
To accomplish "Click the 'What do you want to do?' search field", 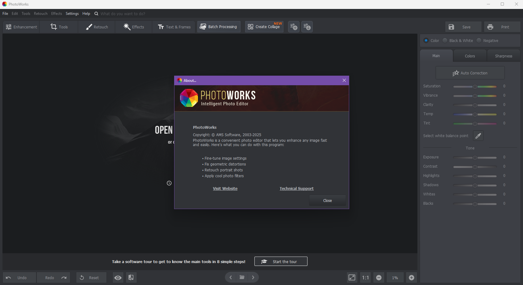I will (123, 14).
